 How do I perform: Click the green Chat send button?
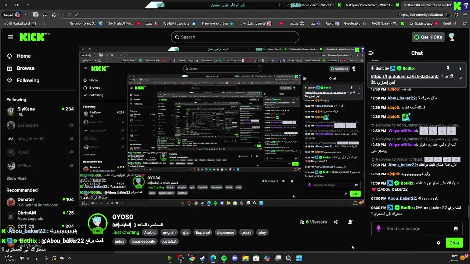tap(454, 243)
